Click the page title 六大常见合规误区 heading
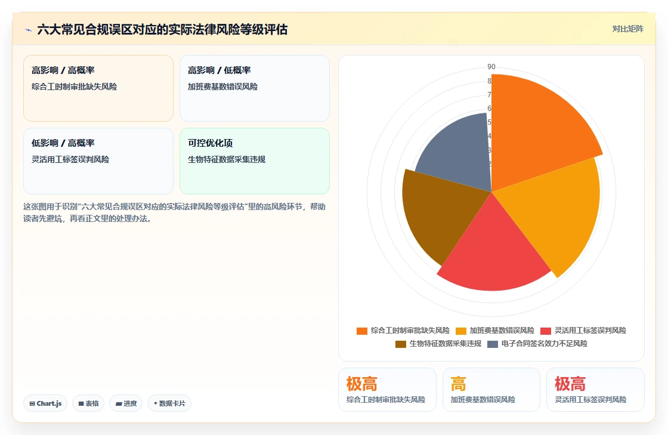The width and height of the screenshot is (668, 435). pyautogui.click(x=162, y=30)
